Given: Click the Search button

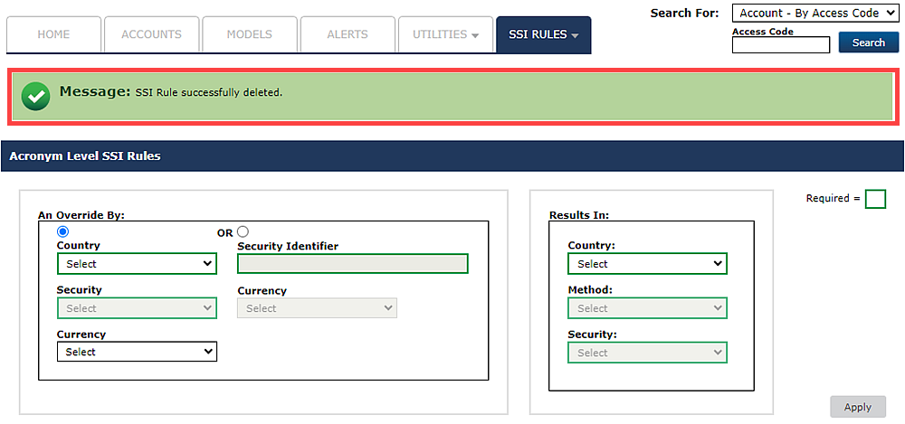Looking at the screenshot, I should pos(868,42).
